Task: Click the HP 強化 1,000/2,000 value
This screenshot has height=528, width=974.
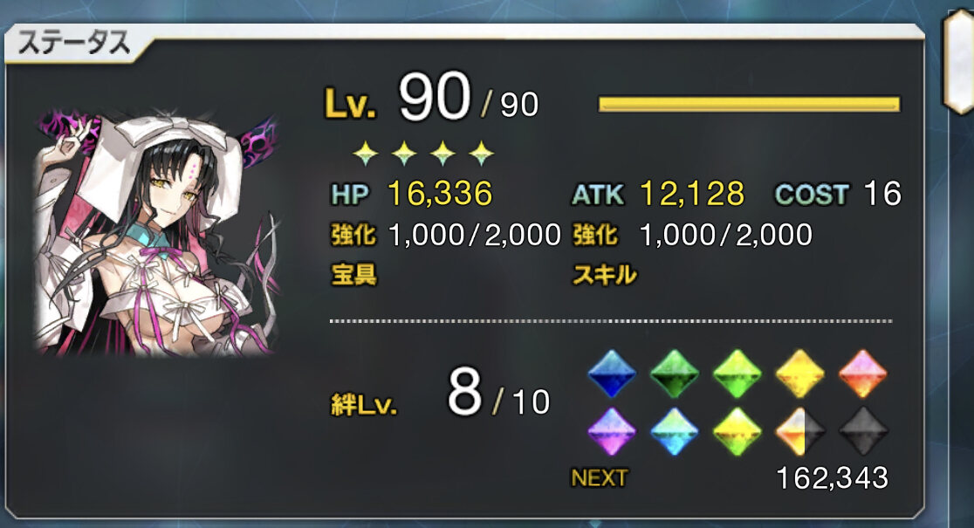Action: tap(475, 235)
